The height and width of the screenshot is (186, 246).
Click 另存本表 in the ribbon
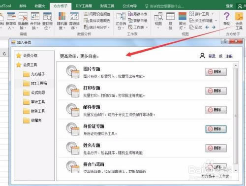coord(138,14)
